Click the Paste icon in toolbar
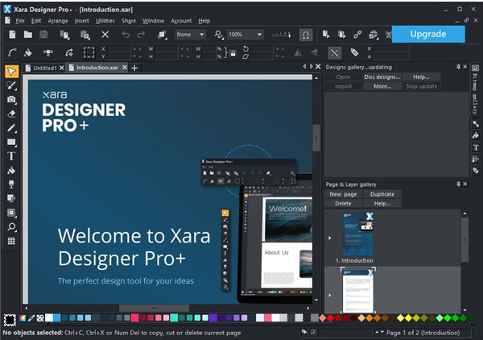This screenshot has height=340, width=483. [85, 35]
